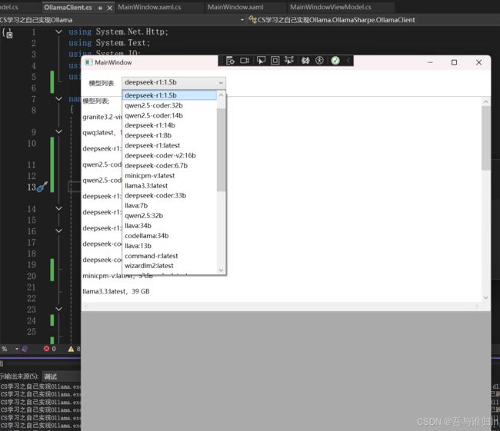This screenshot has width=500, height=431.
Task: Open output source dropdown showing 调试
Action: pyautogui.click(x=61, y=376)
